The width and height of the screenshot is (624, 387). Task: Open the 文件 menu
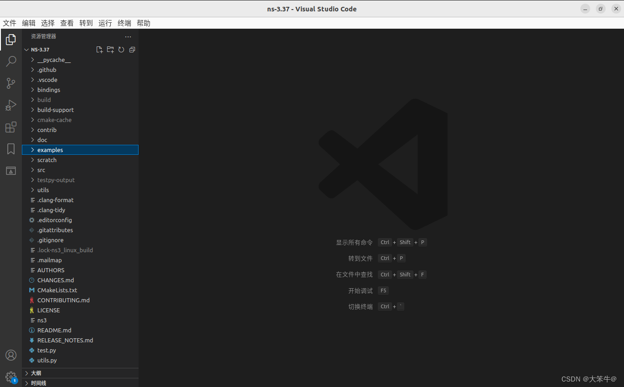(10, 23)
